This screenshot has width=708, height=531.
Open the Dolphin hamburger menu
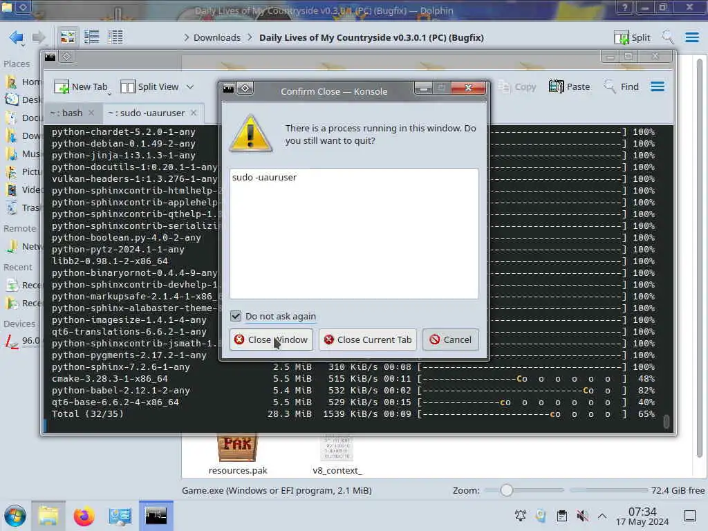click(691, 37)
